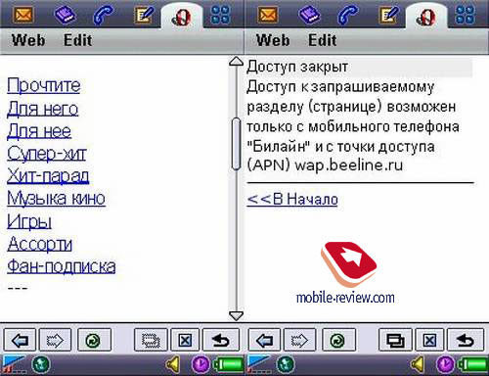
Task: Go forward in right browser toolbar
Action: pyautogui.click(x=299, y=340)
